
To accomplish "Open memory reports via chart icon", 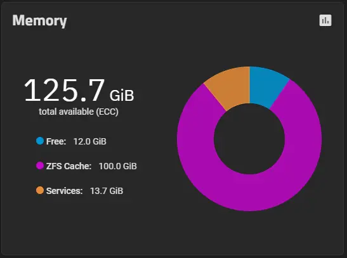I will pyautogui.click(x=325, y=20).
